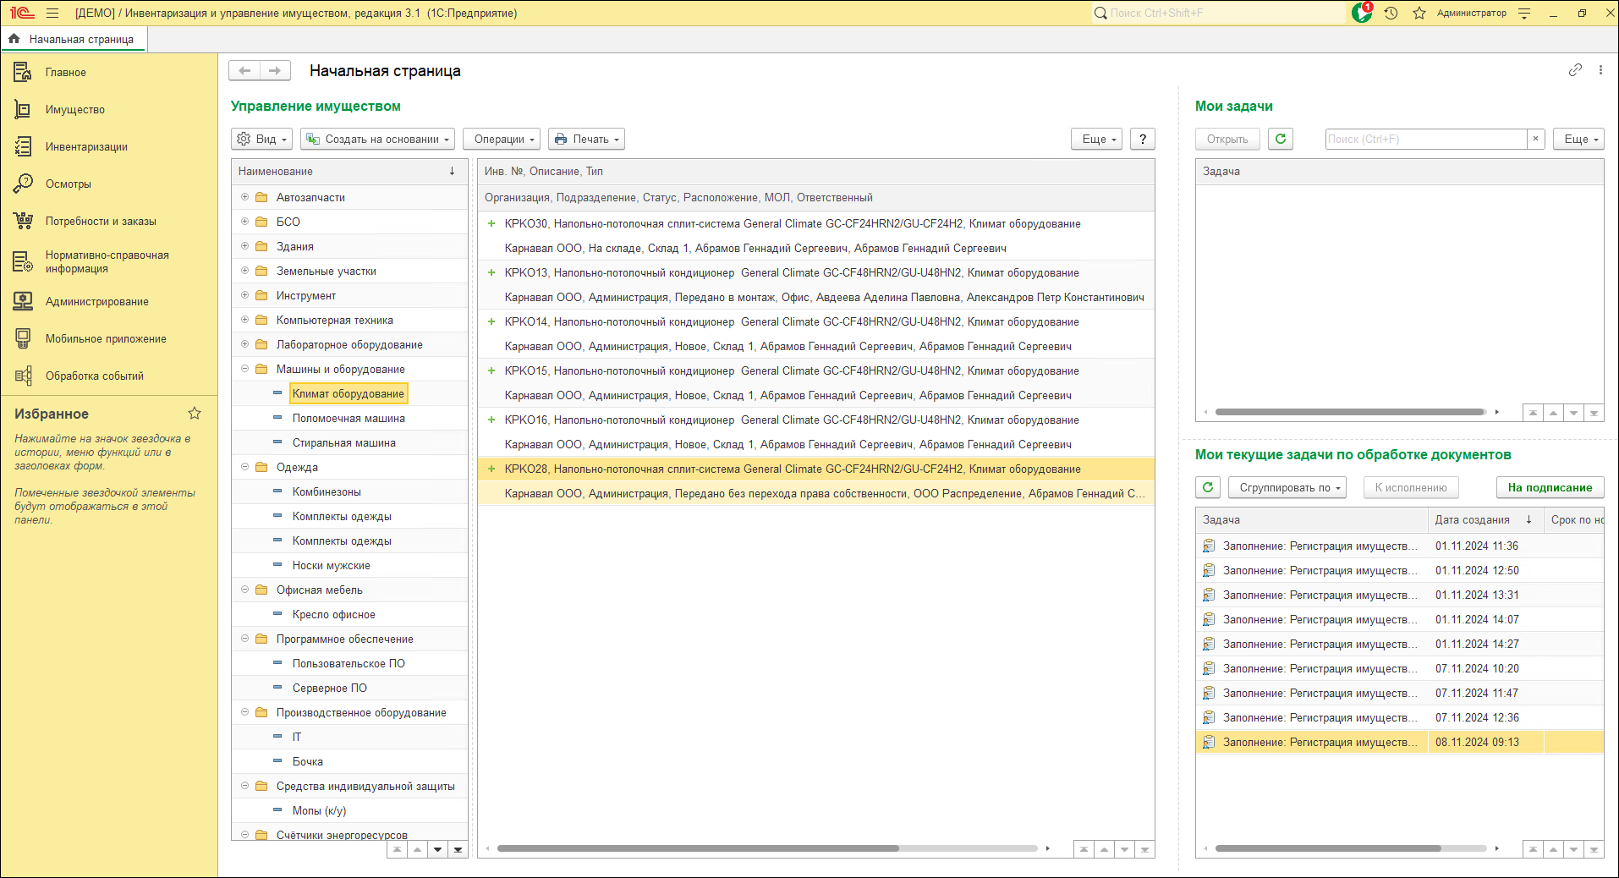This screenshot has width=1619, height=878.
Task: Click the star icon next to Избранное
Action: click(x=195, y=413)
